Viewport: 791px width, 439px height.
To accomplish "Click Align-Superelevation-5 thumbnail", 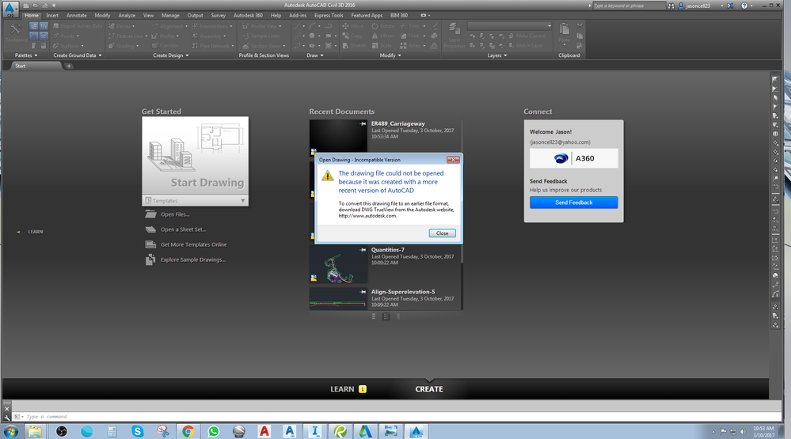I will click(x=338, y=299).
